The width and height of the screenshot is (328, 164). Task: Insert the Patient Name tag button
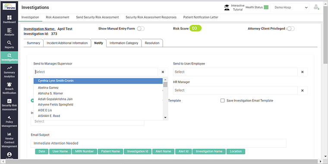tap(110, 152)
